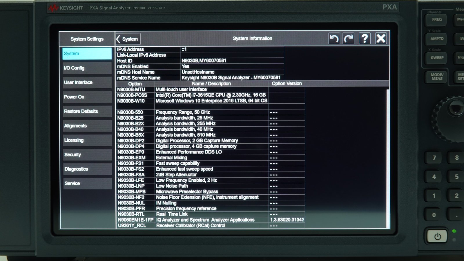Screen dimensions: 464x261
Task: Switch to the User Interface tab
Action: click(x=87, y=83)
